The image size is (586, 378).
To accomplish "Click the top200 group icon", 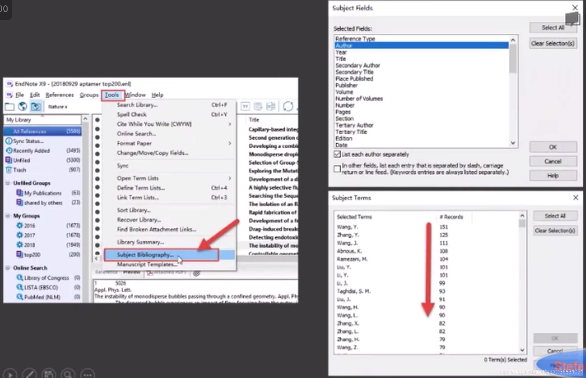I will [x=19, y=254].
